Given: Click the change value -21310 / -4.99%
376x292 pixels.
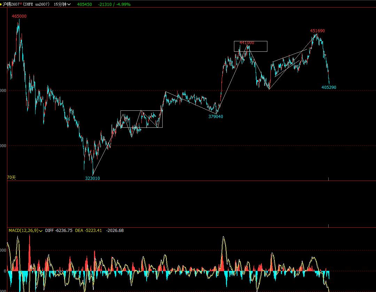Looking at the screenshot, I should [114, 4].
